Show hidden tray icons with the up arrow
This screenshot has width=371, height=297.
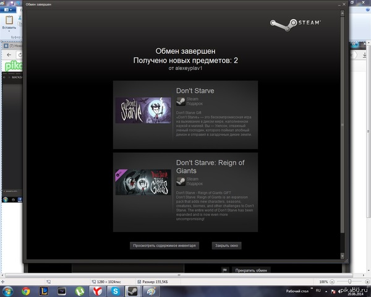point(326,291)
